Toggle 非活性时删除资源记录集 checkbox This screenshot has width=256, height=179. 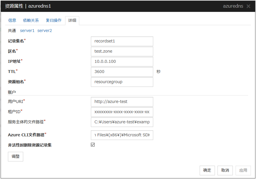(x=93, y=145)
